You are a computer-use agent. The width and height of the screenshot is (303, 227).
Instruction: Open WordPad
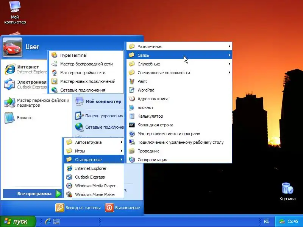point(179,90)
